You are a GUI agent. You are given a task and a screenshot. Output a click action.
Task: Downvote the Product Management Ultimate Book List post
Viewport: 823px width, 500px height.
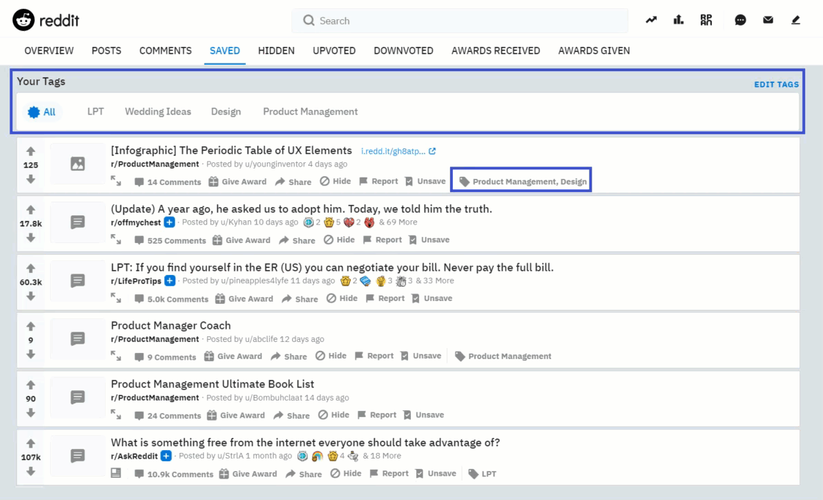(31, 413)
